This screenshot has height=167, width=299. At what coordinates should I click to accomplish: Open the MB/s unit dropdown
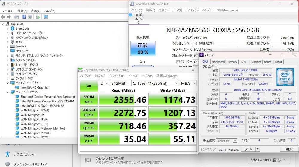(188, 83)
